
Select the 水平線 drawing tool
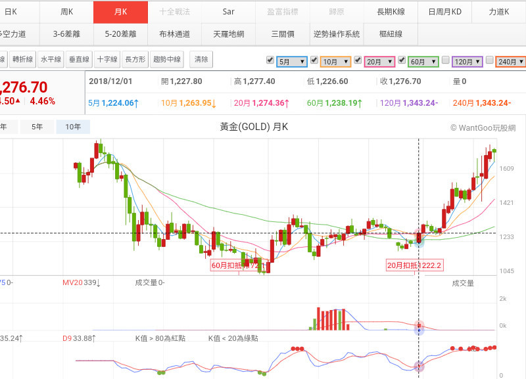[x=51, y=60]
